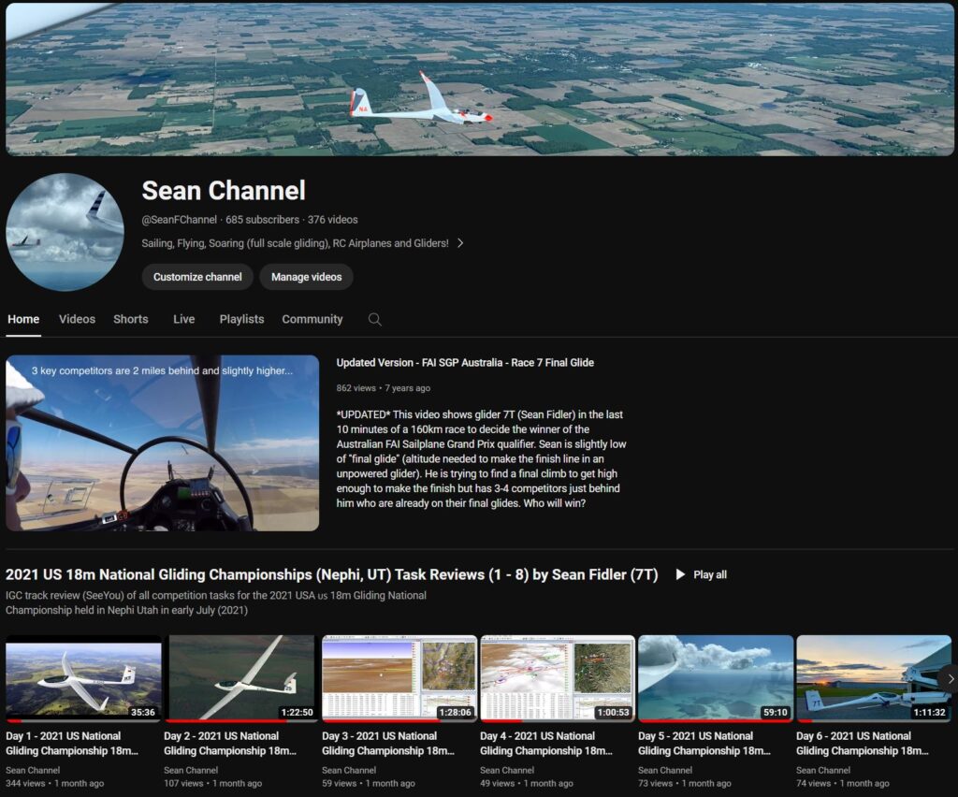Viewport: 958px width, 797px height.
Task: Click the Sean Channel heading
Action: click(224, 191)
